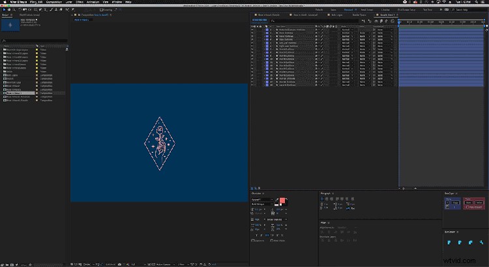Toggle Faux Bold in Character panel

[x=256, y=236]
